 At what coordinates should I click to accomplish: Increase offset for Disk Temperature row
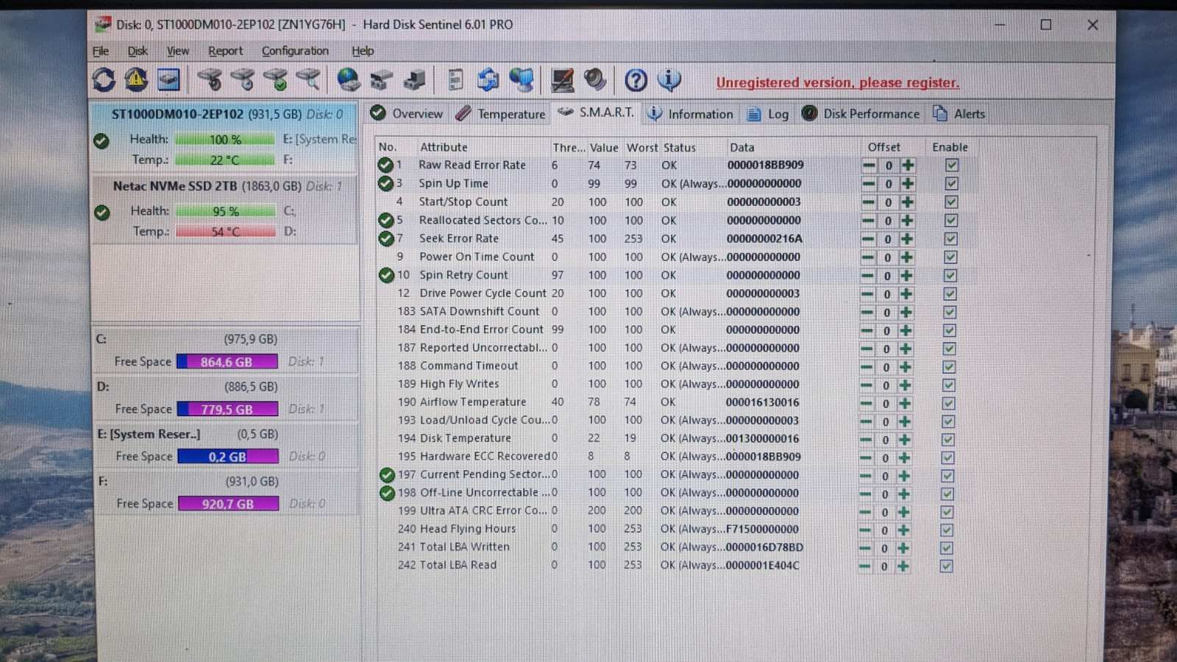(905, 440)
